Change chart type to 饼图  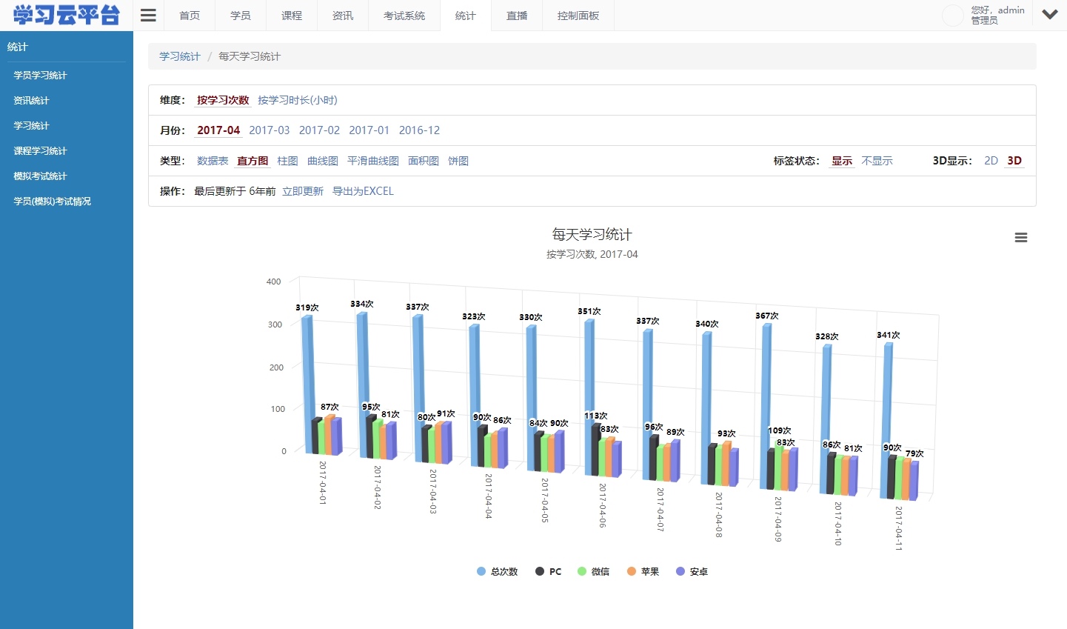[x=458, y=160]
